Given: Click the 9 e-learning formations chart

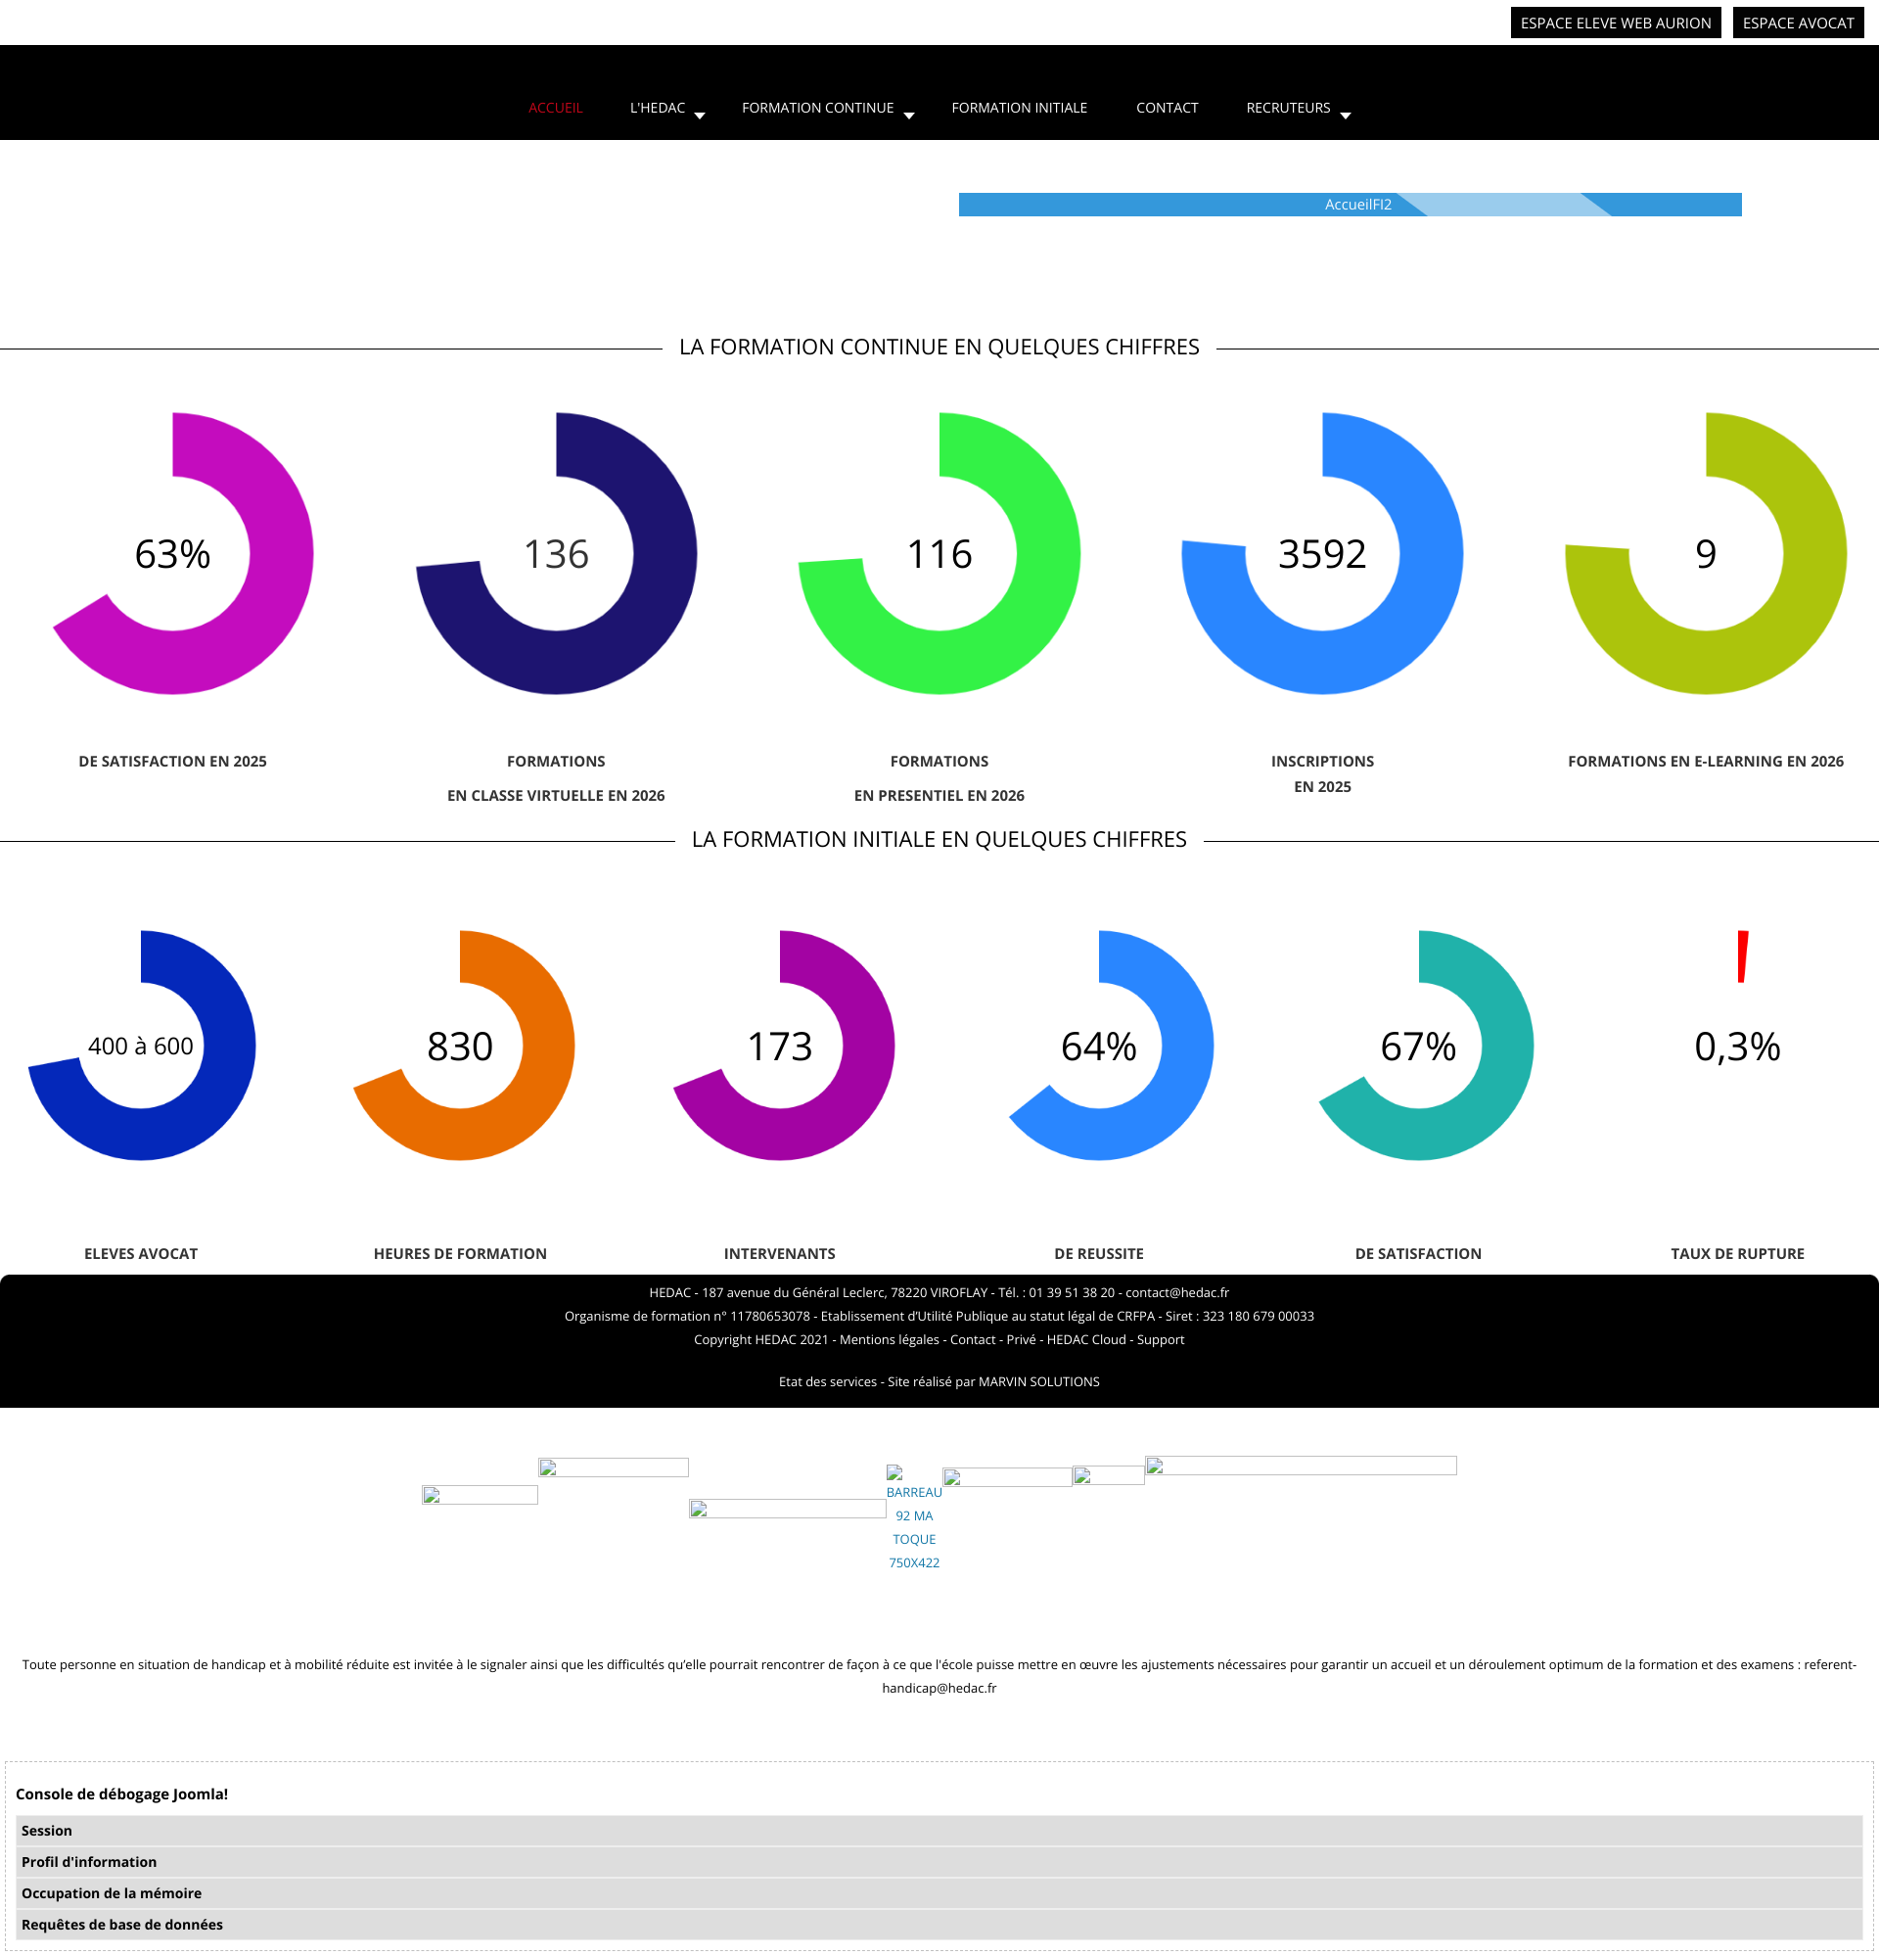Looking at the screenshot, I should coord(1706,554).
